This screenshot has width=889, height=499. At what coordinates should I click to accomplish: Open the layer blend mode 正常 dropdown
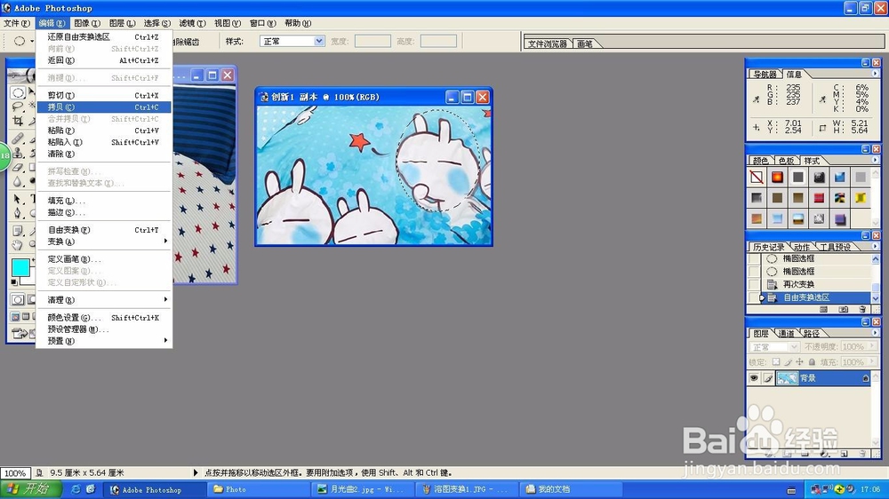coord(773,346)
